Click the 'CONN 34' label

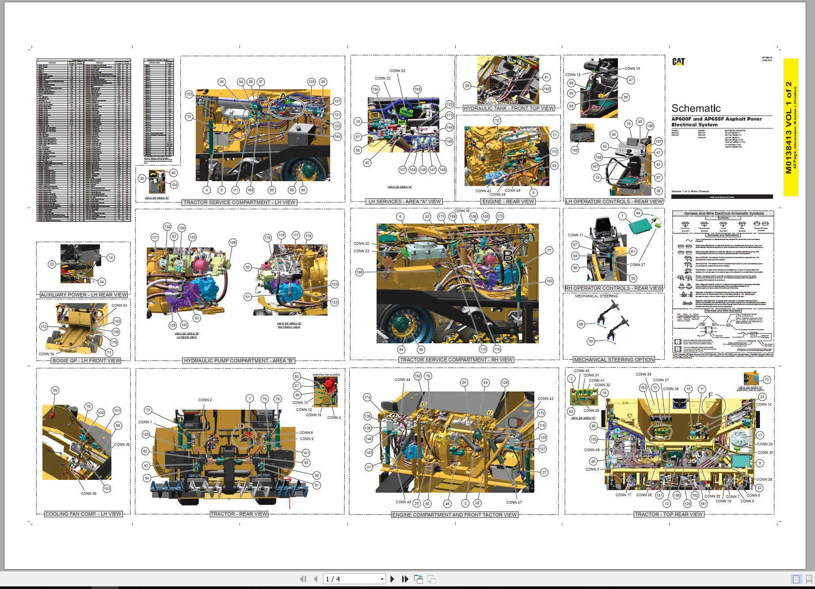coord(46,354)
